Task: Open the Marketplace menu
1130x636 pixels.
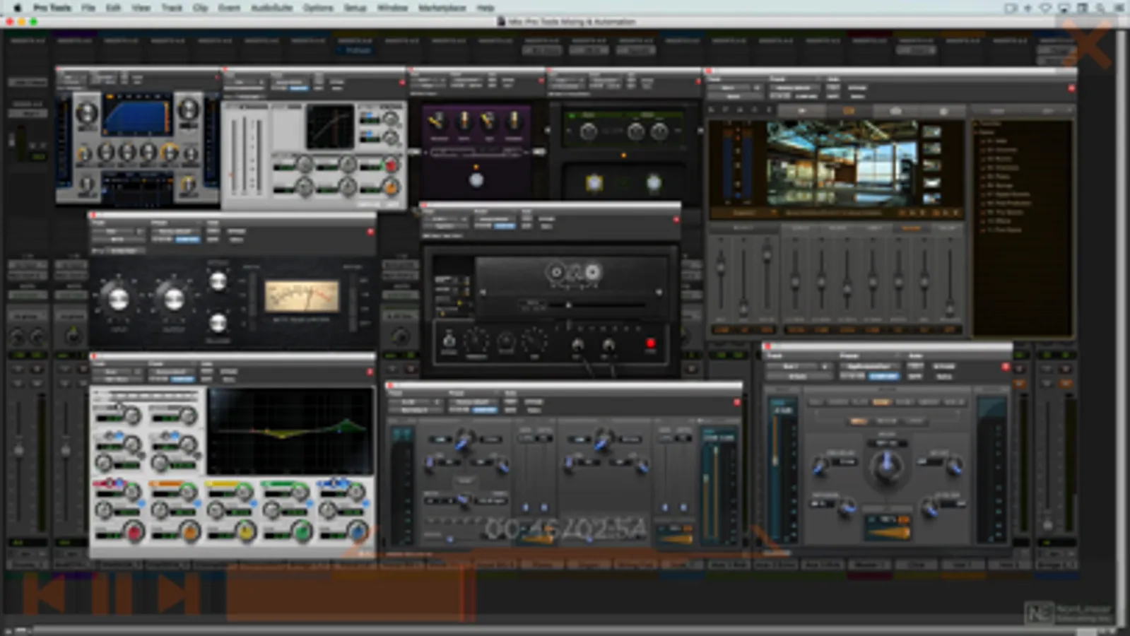Action: pos(442,8)
